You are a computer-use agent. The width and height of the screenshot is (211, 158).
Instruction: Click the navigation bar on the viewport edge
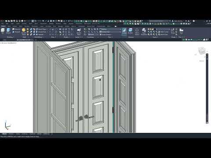(x=207, y=89)
